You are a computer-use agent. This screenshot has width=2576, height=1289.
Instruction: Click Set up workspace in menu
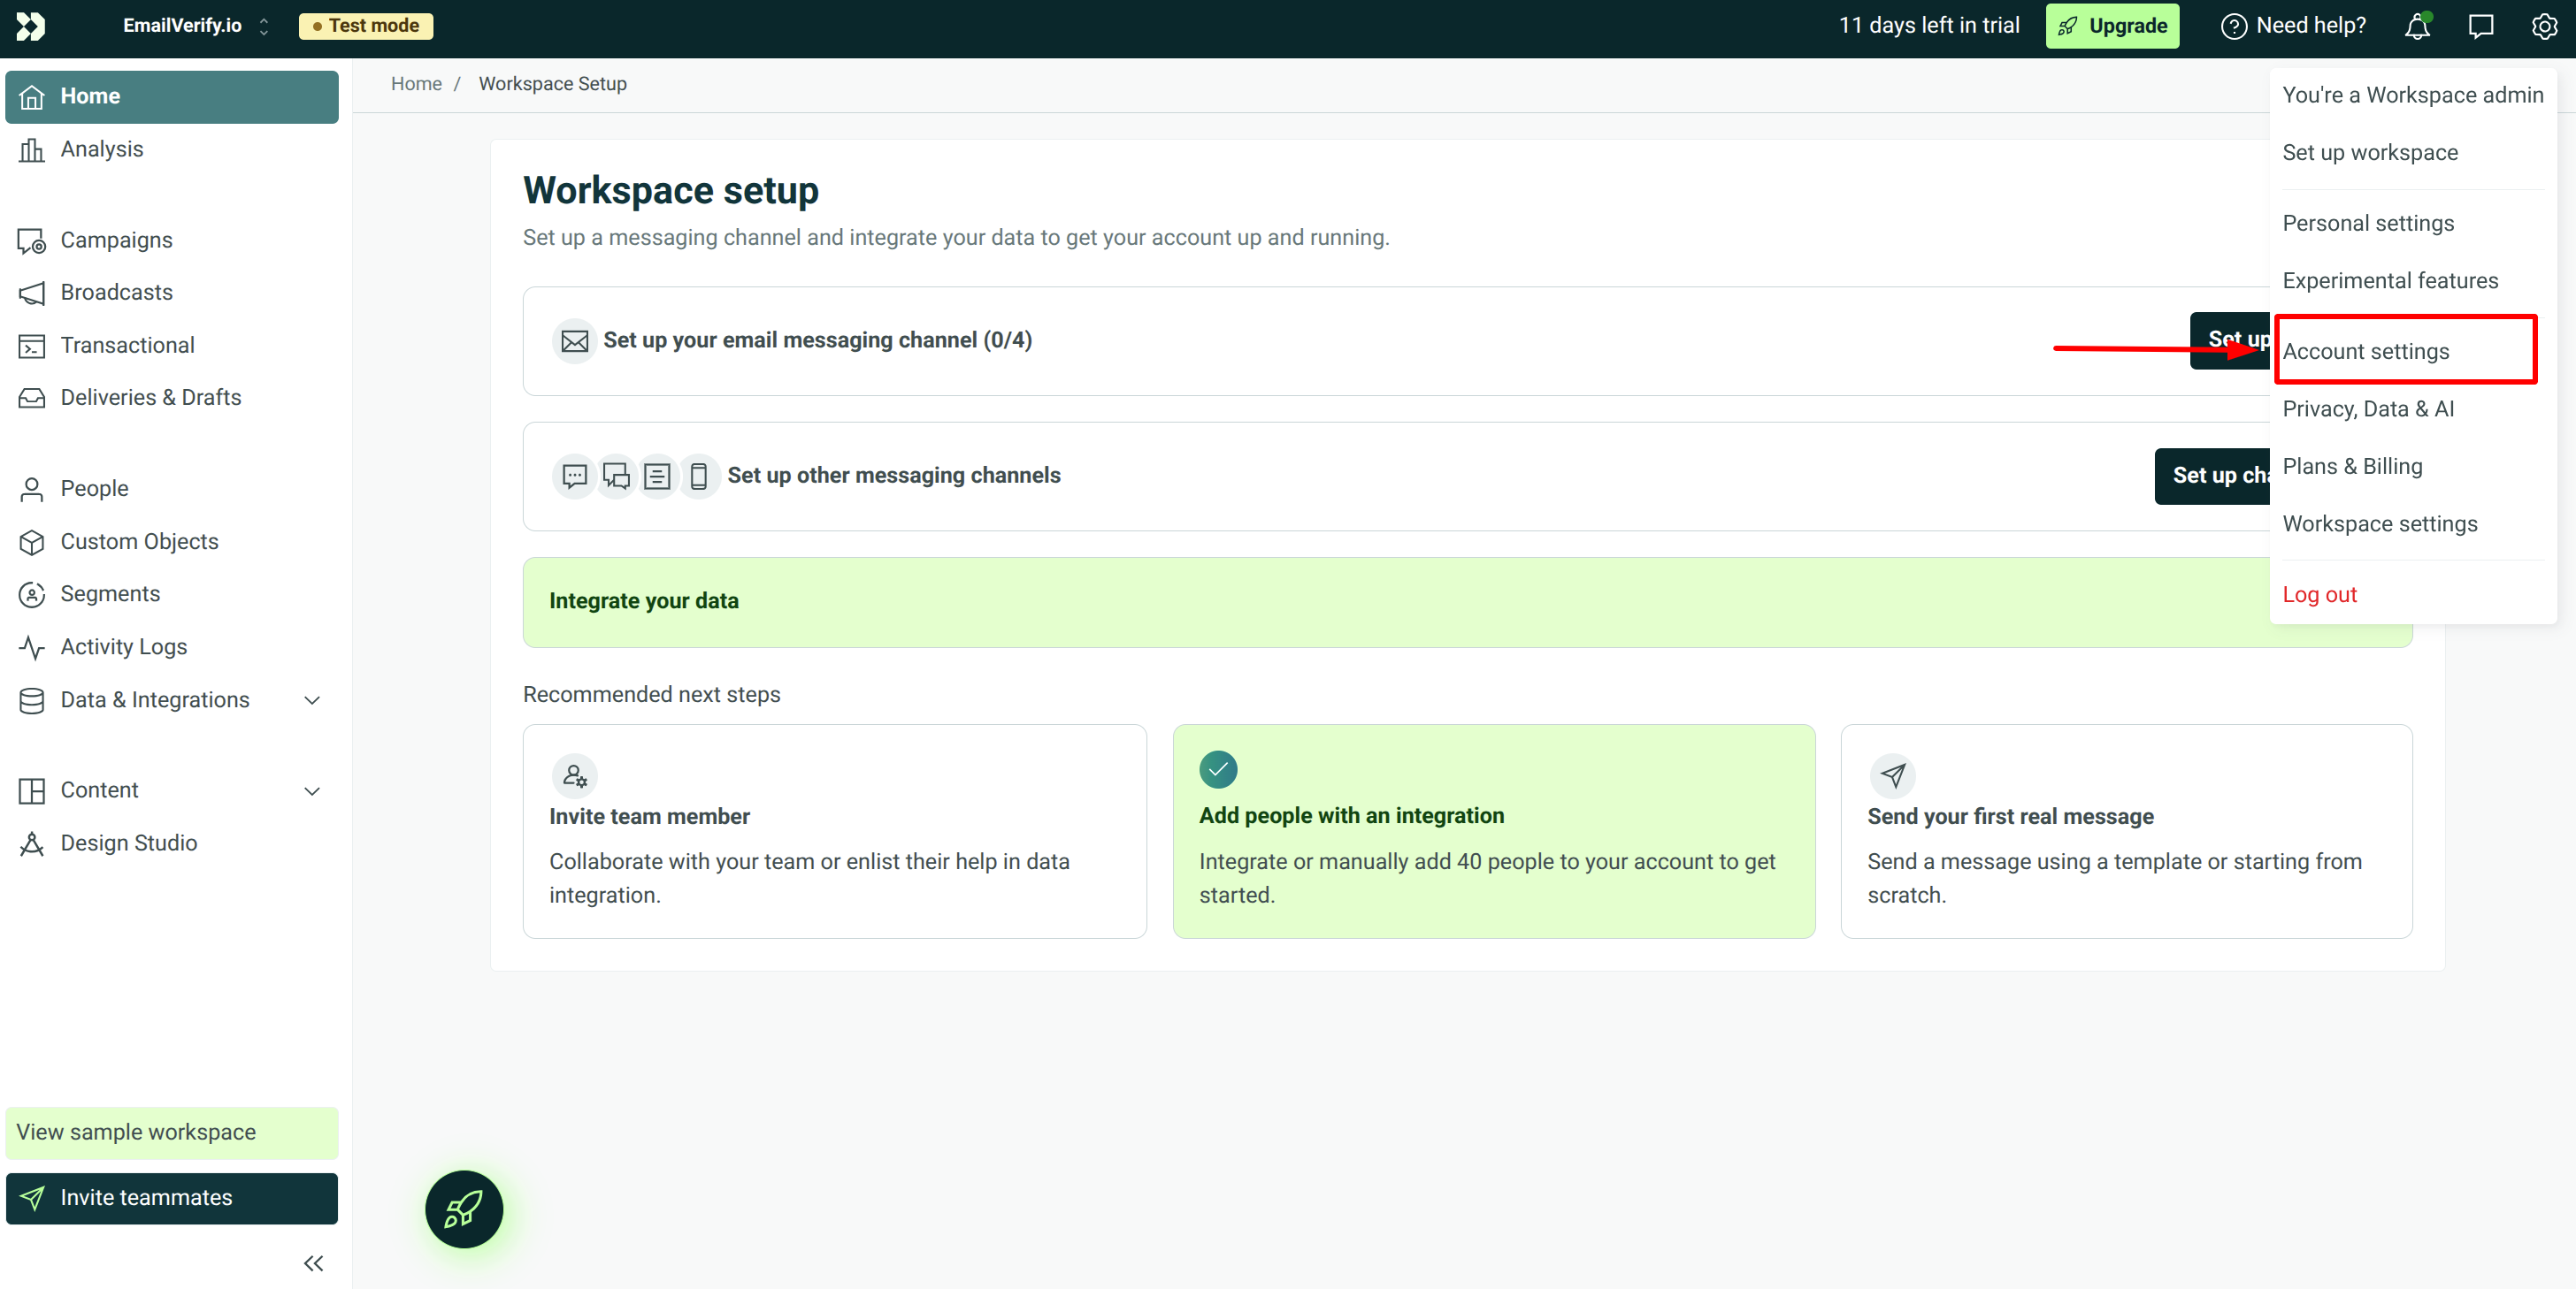tap(2369, 152)
